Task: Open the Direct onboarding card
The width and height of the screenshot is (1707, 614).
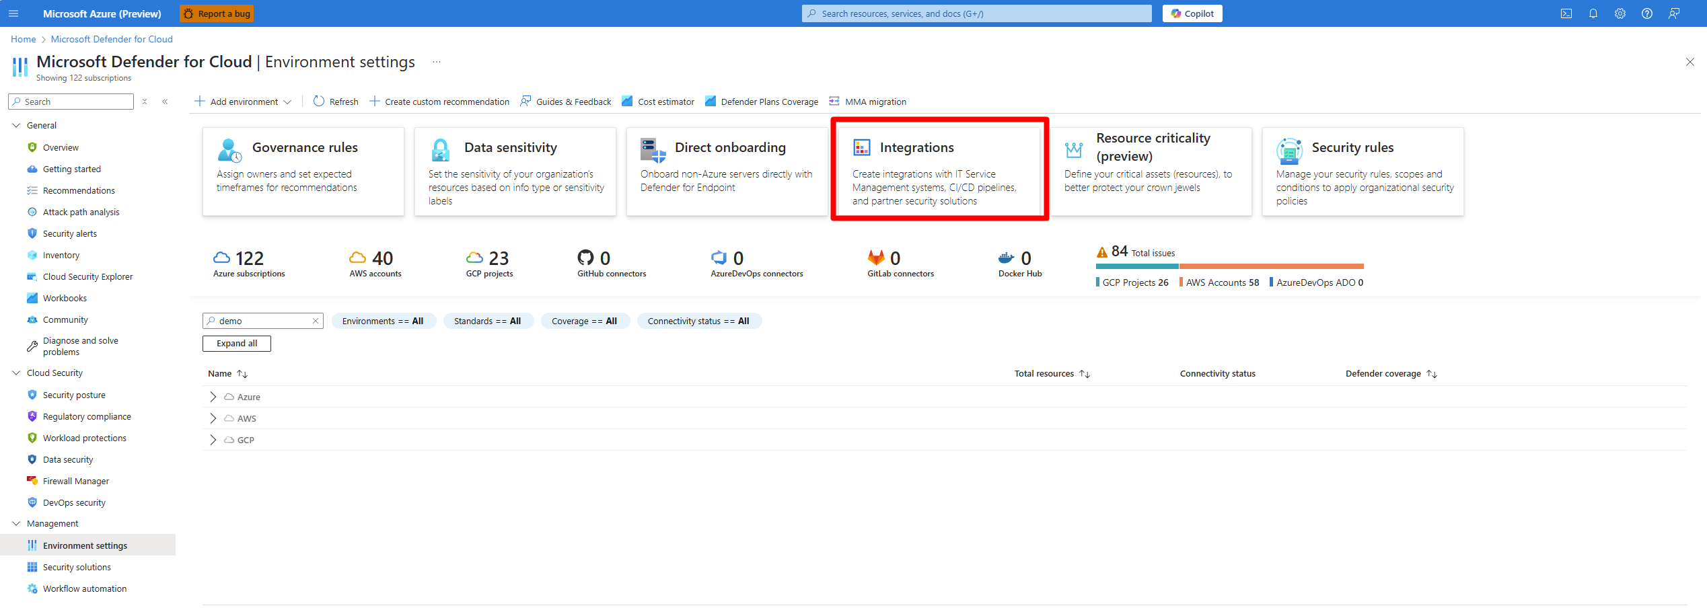Action: pos(727,171)
